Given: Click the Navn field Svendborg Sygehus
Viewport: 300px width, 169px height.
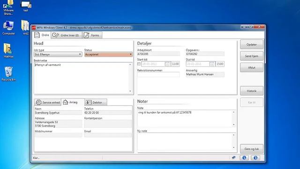Looking at the screenshot, I should pos(58,113).
